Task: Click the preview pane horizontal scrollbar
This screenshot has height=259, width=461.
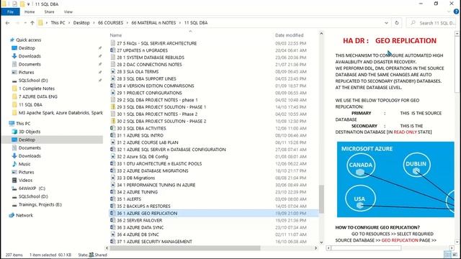Action: 366,248
